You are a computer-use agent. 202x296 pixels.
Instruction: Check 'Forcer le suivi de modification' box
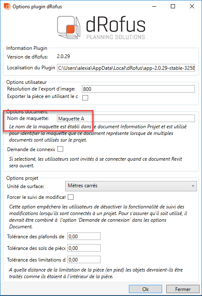[x=71, y=197]
